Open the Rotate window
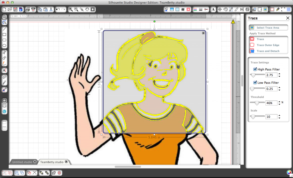The image size is (293, 178). (x=225, y=9)
